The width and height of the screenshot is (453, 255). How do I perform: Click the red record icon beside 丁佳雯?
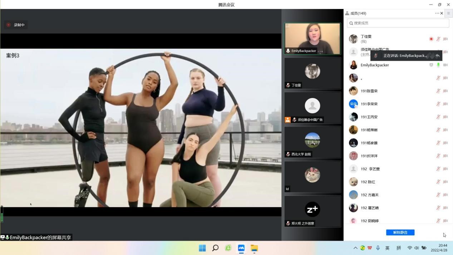pos(431,39)
